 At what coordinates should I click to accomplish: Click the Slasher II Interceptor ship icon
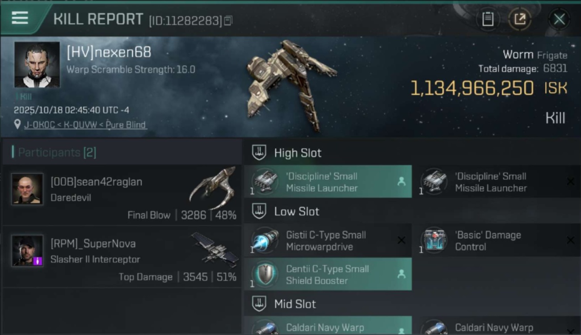[x=215, y=248]
